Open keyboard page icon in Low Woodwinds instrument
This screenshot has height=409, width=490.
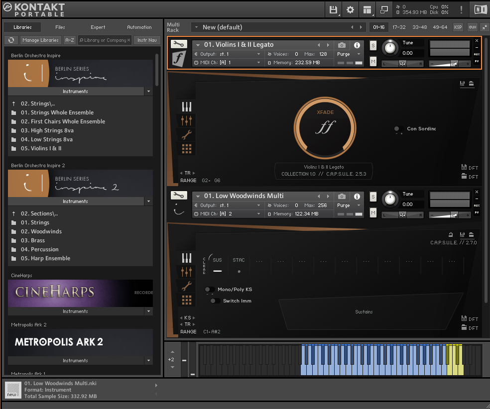187,258
